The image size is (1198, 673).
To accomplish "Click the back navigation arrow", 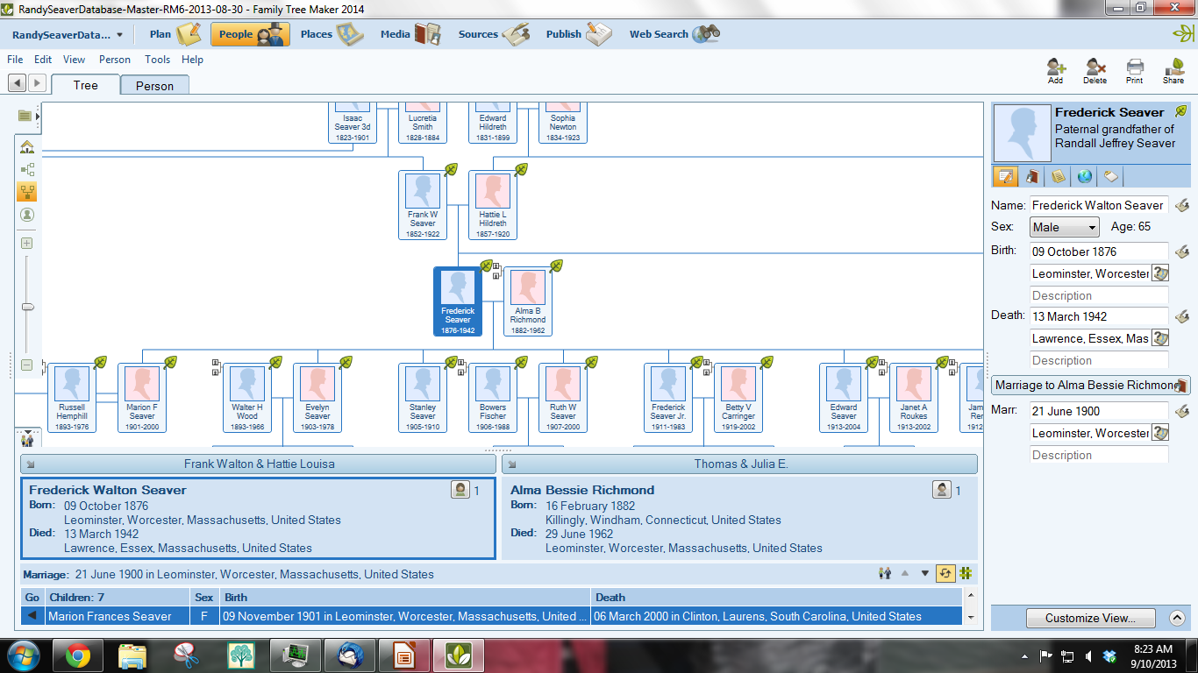I will tap(17, 82).
